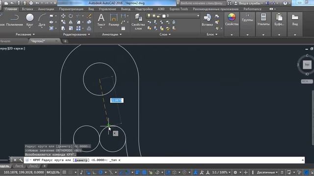
Task: Switch to the Лист1 layout tab
Action: [19, 166]
